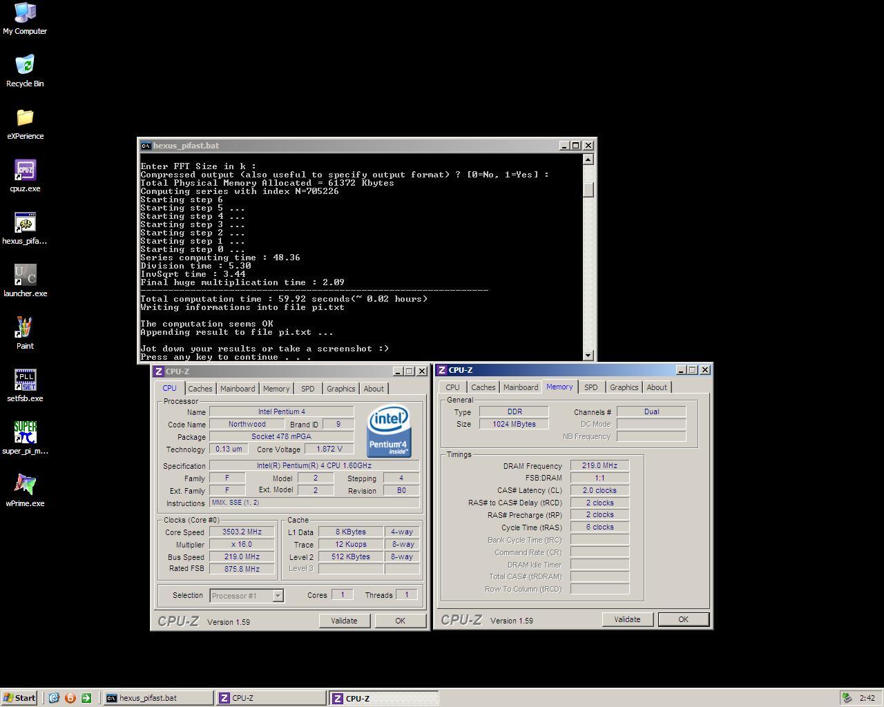Click the Z icon in the Memory tab window title
This screenshot has width=884, height=707.
[x=441, y=370]
